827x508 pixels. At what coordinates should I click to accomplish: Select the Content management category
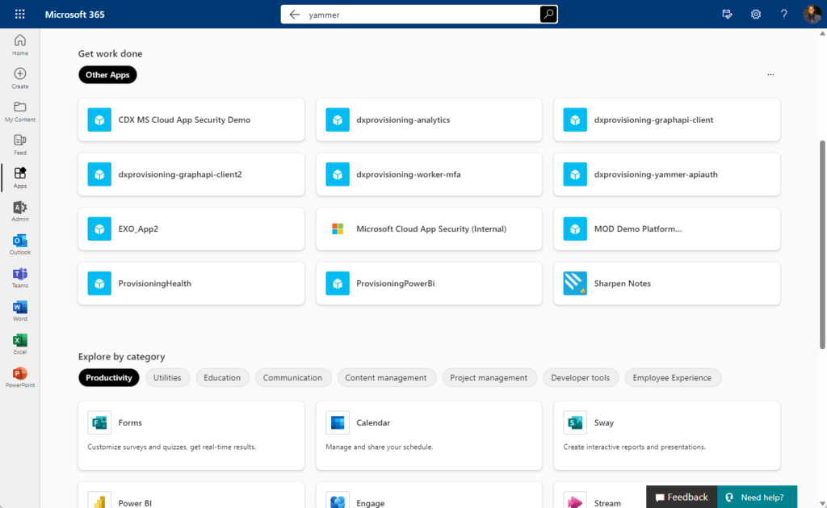(386, 378)
